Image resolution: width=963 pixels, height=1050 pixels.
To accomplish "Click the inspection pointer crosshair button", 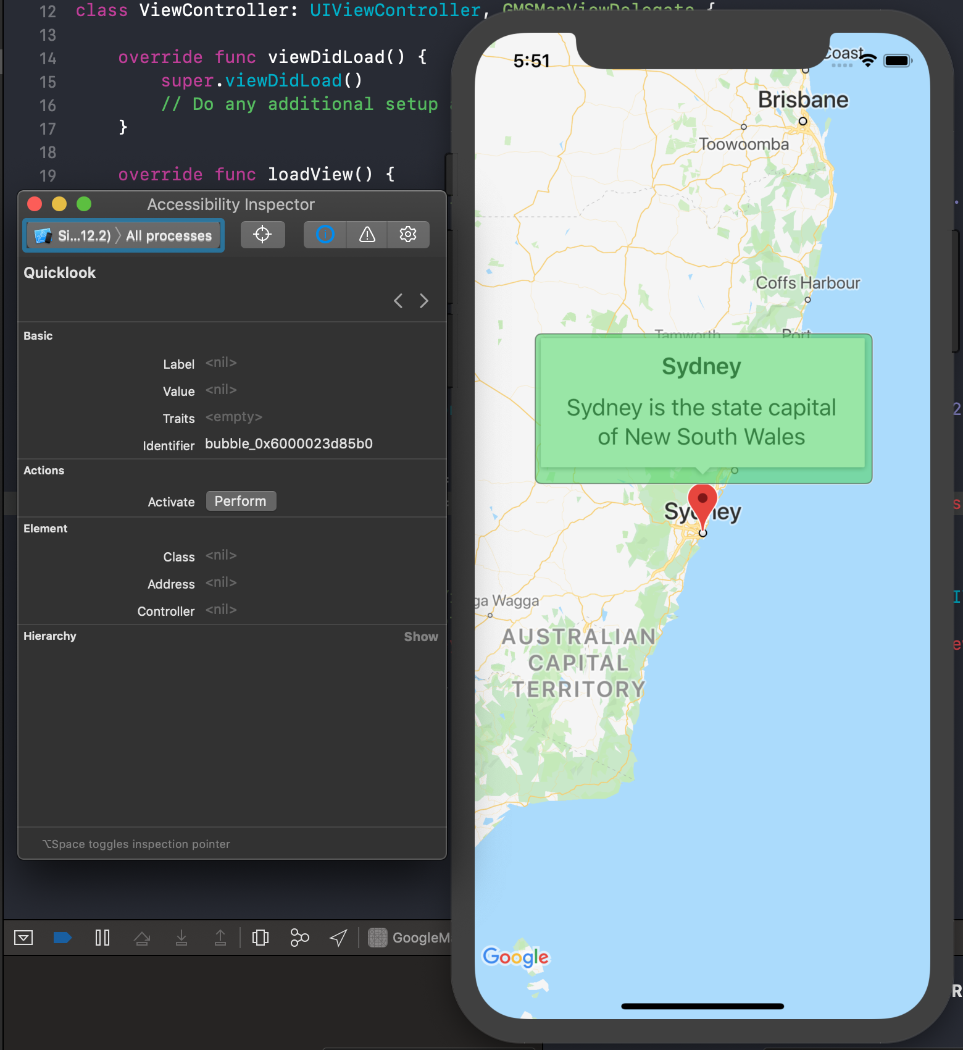I will click(262, 235).
